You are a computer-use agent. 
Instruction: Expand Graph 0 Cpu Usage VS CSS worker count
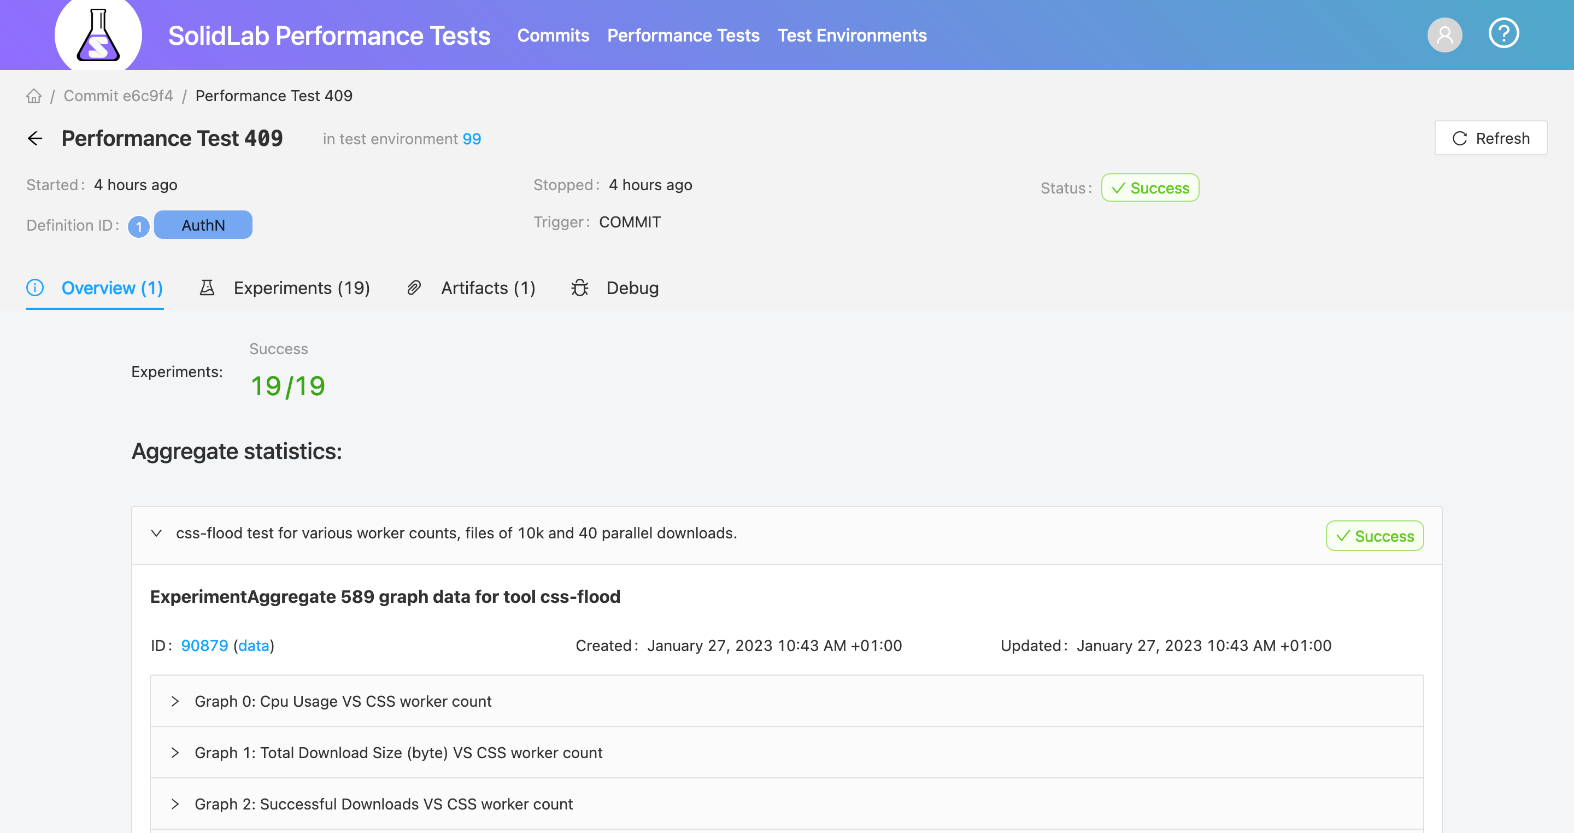(175, 701)
